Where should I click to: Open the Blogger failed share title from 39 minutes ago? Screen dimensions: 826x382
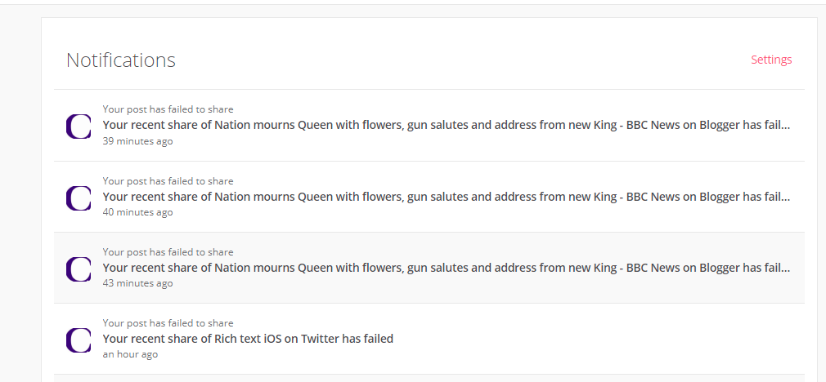(x=447, y=125)
